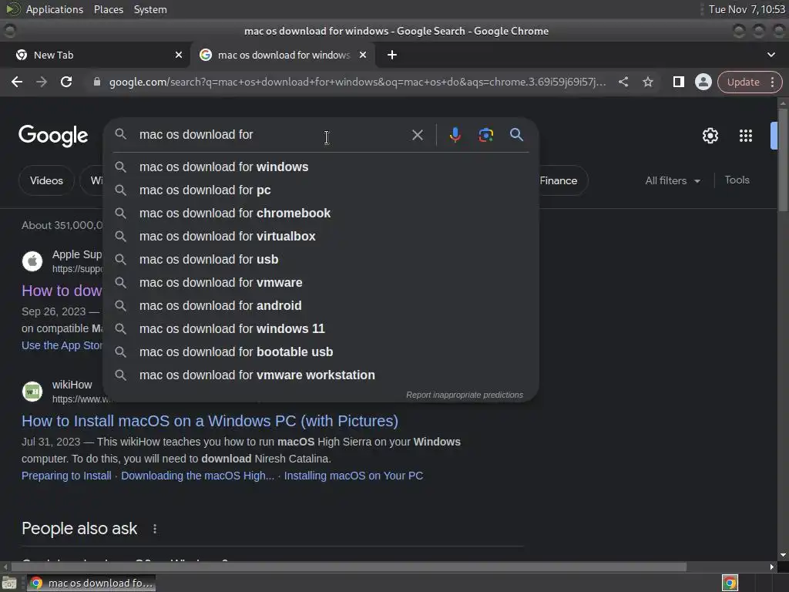This screenshot has width=789, height=592.
Task: Click the Tools button
Action: click(x=737, y=180)
